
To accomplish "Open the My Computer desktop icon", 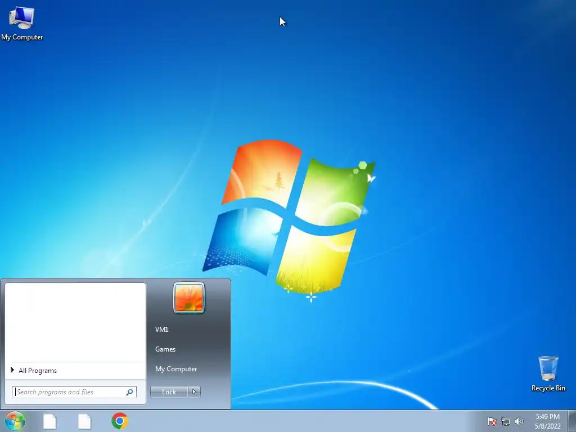I will click(22, 23).
